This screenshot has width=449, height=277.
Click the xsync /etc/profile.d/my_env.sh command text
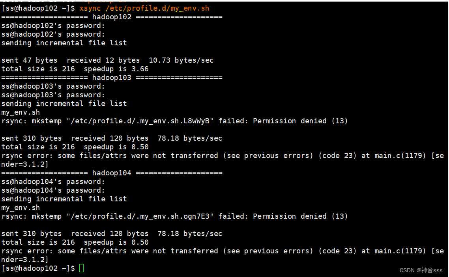pos(144,8)
